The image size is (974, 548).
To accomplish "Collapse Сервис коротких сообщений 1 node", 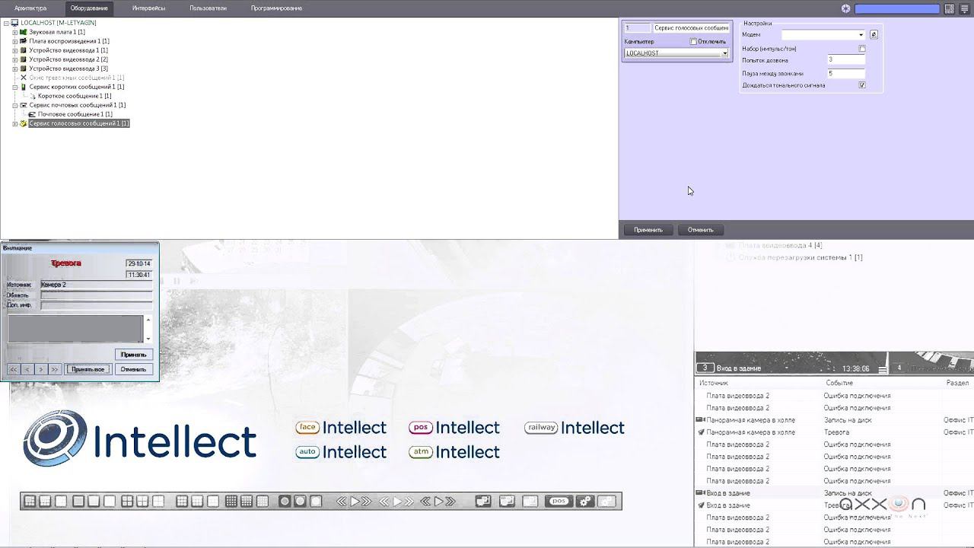I will point(14,87).
